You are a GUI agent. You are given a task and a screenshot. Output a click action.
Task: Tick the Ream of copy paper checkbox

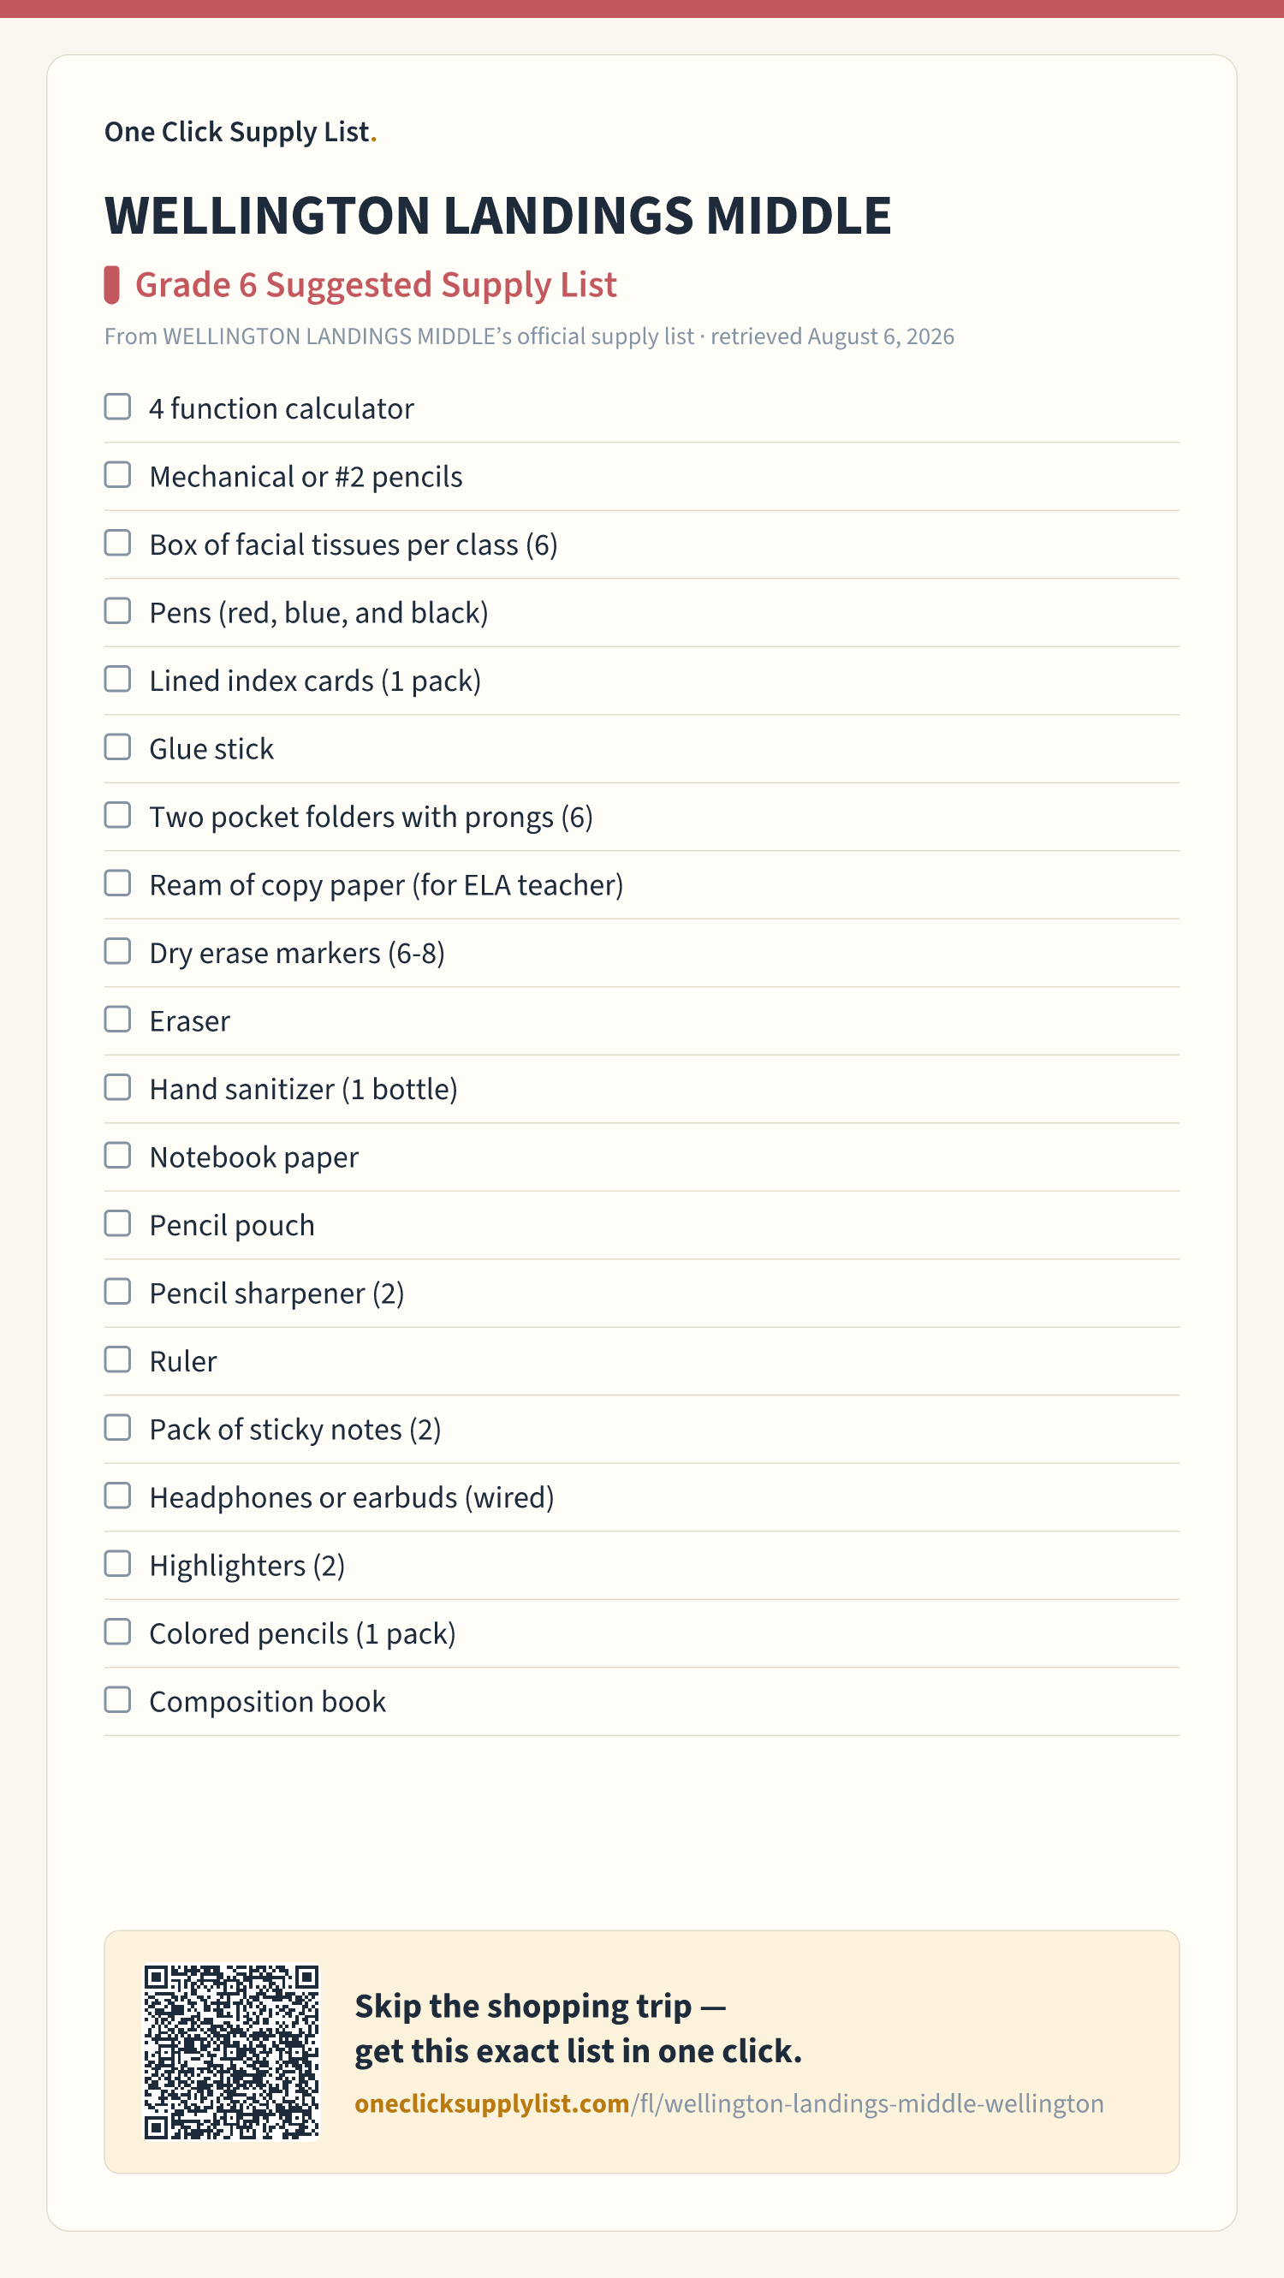pyautogui.click(x=117, y=883)
